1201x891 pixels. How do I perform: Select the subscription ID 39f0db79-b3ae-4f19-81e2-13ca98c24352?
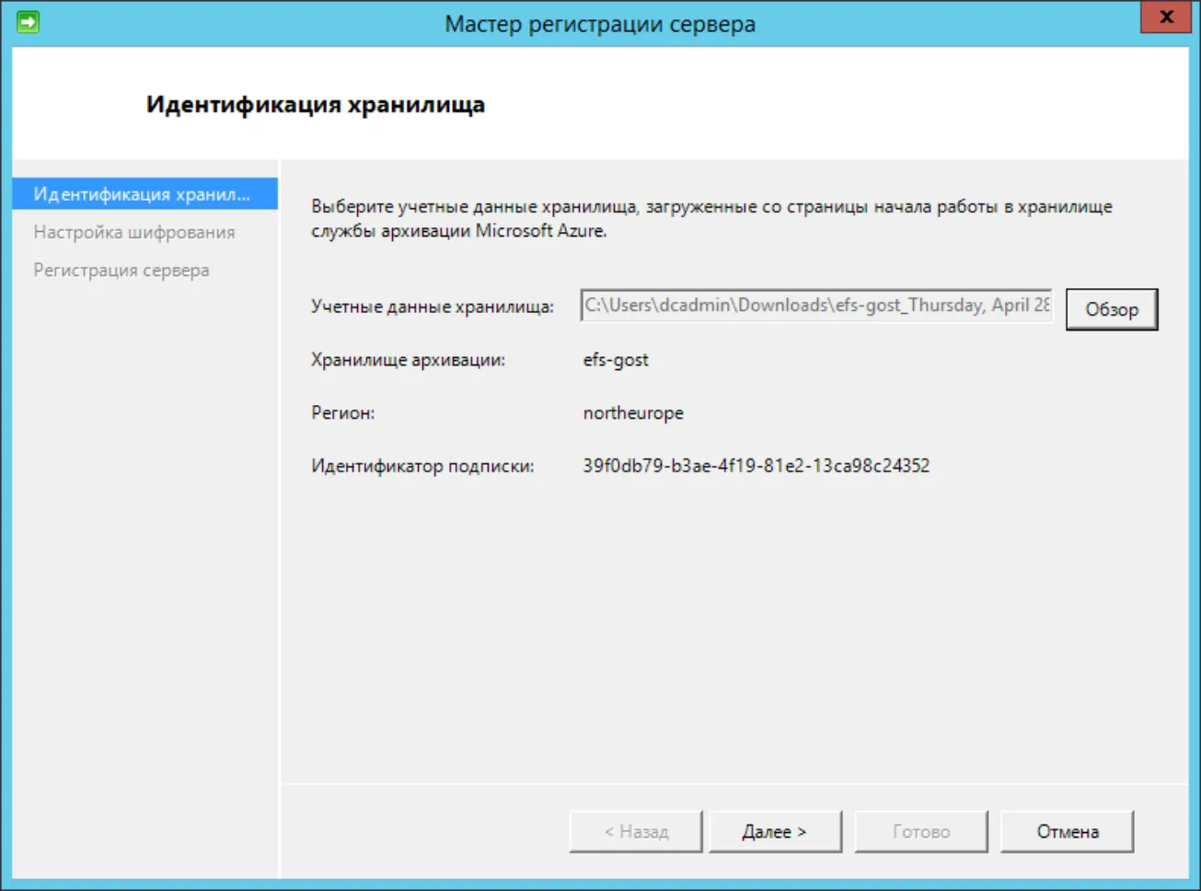pos(756,466)
